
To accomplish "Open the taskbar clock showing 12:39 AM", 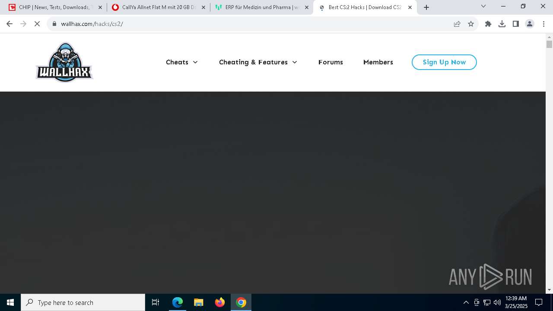I will [516, 302].
